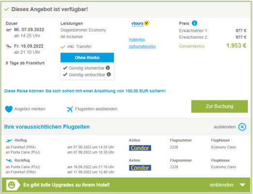Open info icon beside Günstig stornierbar

(x=108, y=68)
